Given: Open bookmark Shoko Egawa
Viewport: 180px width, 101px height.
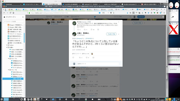Looking at the screenshot, I should pos(17,90).
